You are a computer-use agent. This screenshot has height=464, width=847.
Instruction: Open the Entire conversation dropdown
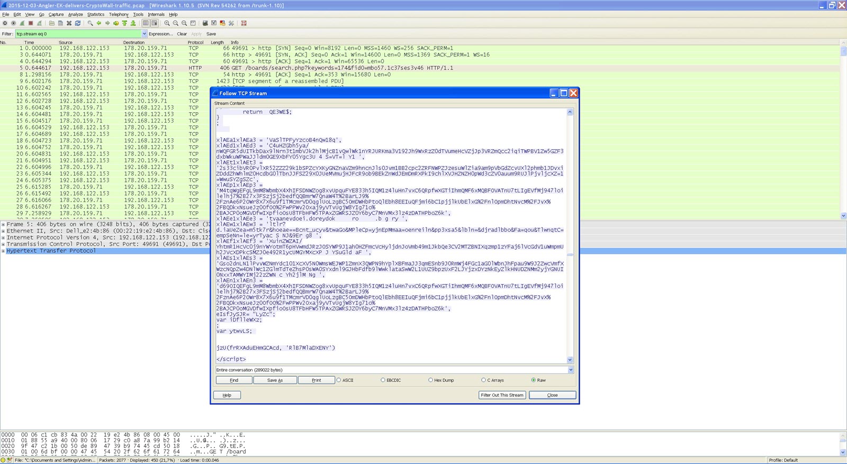coord(571,370)
